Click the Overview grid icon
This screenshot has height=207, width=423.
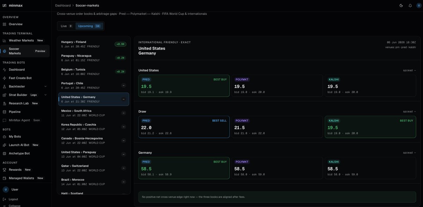pos(5,24)
